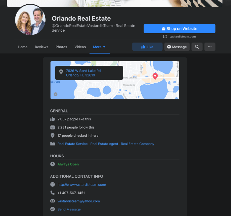Click the red map location pin

[155, 76]
